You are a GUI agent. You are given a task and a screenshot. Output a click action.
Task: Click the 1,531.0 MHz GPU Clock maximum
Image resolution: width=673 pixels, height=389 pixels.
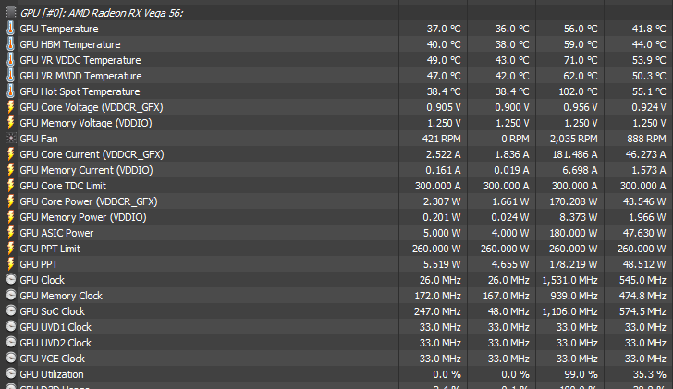570,280
